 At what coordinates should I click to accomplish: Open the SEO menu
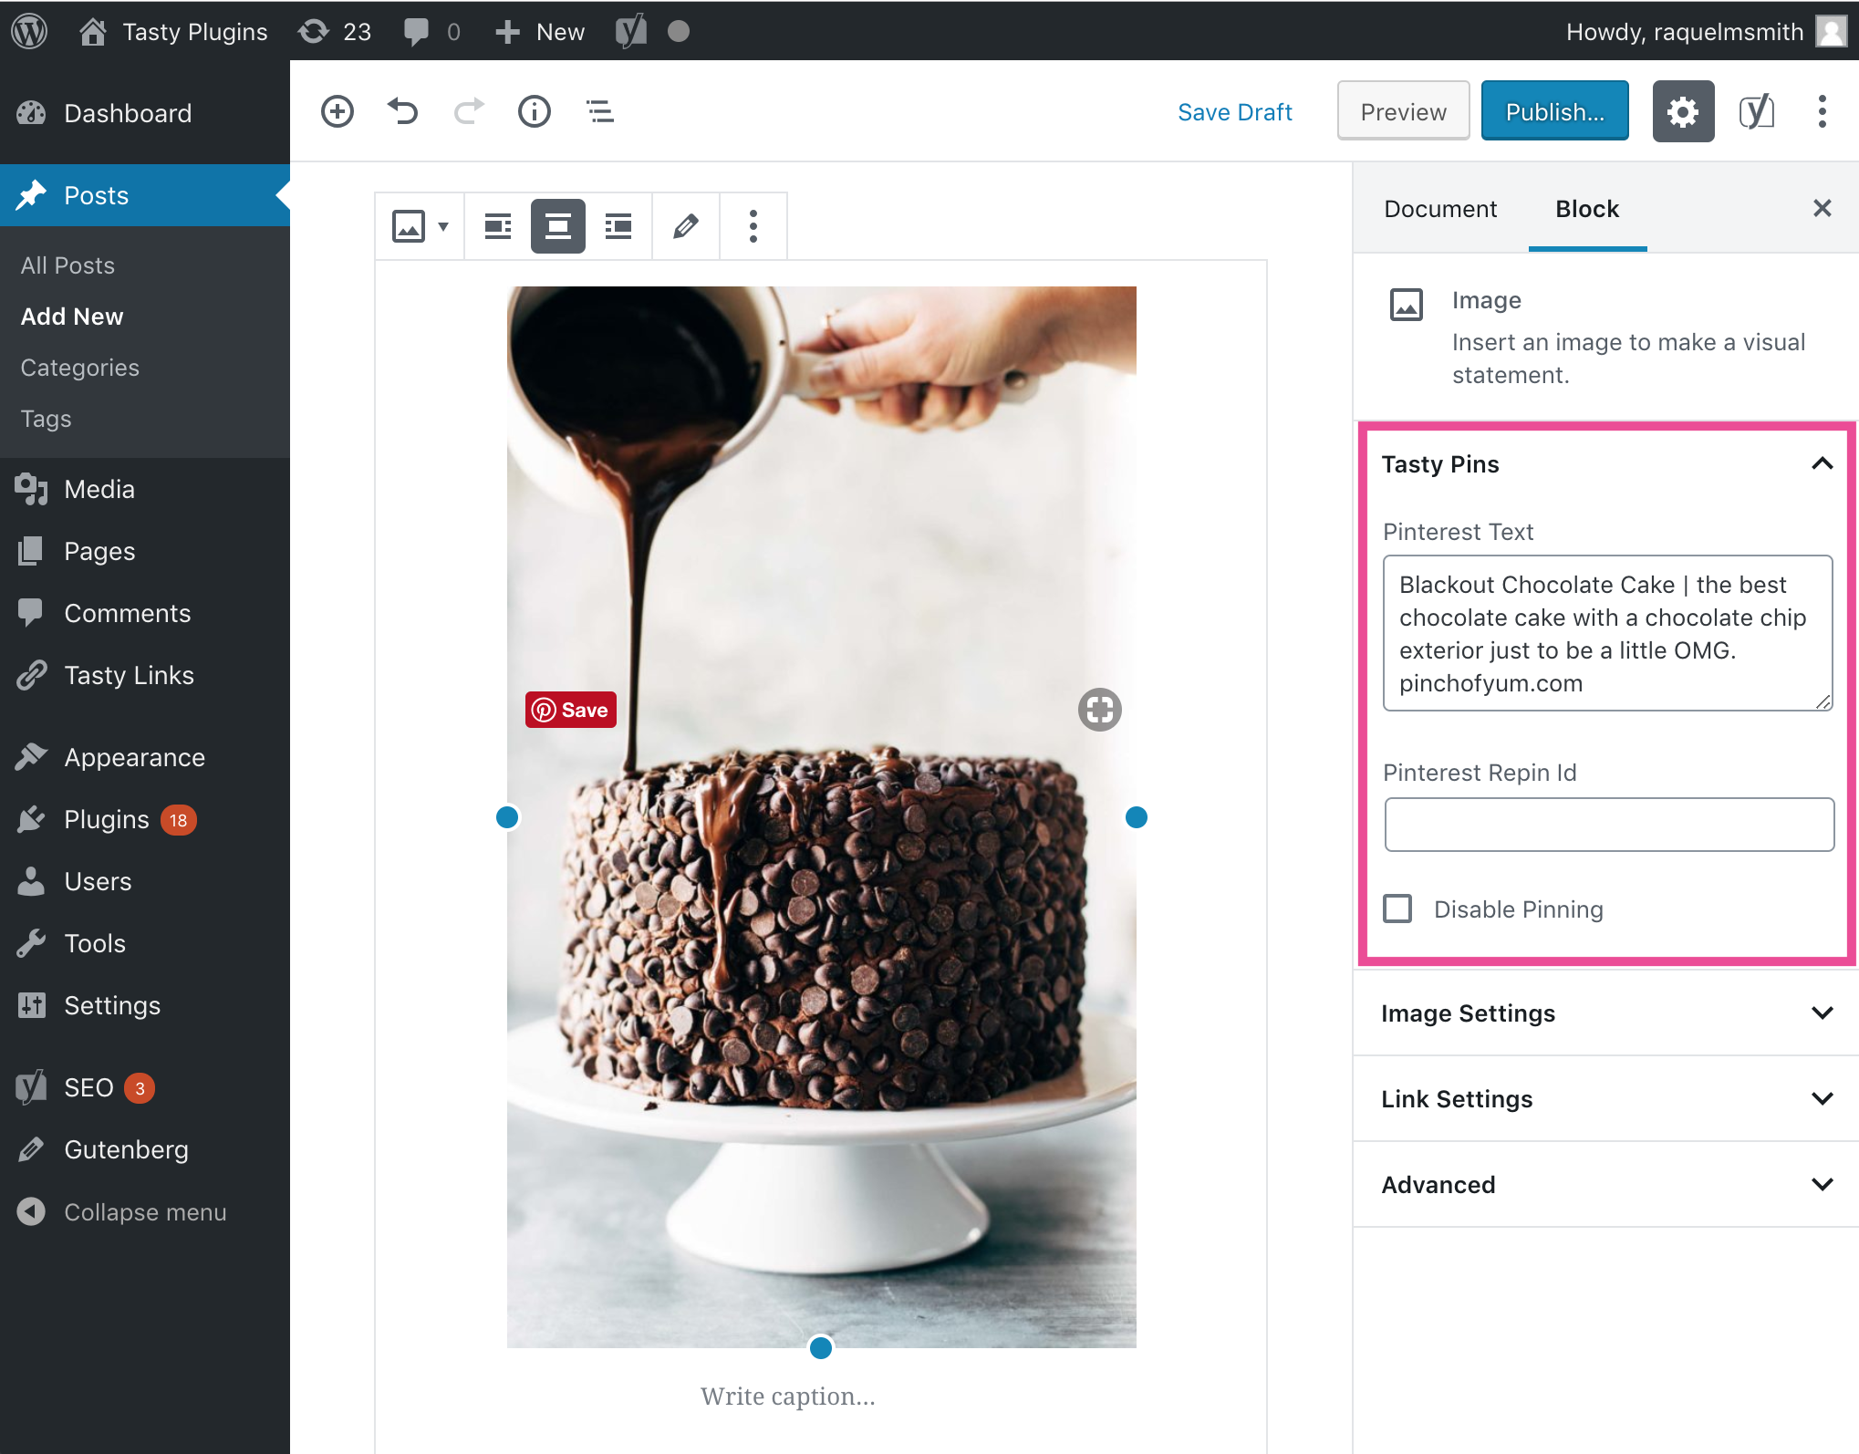pyautogui.click(x=145, y=1087)
